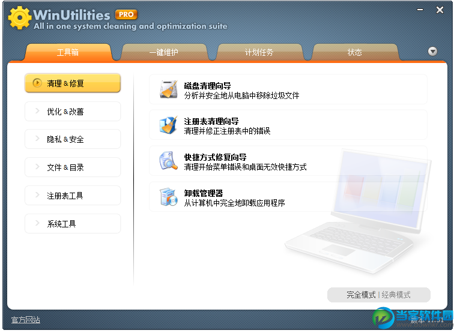
Task: Click the 卸载管理器 uninstall icon
Action: pos(169,197)
